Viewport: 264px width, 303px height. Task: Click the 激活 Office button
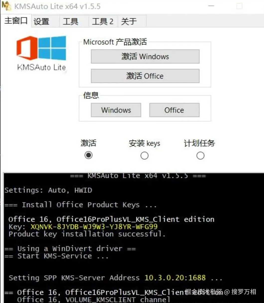tap(145, 76)
